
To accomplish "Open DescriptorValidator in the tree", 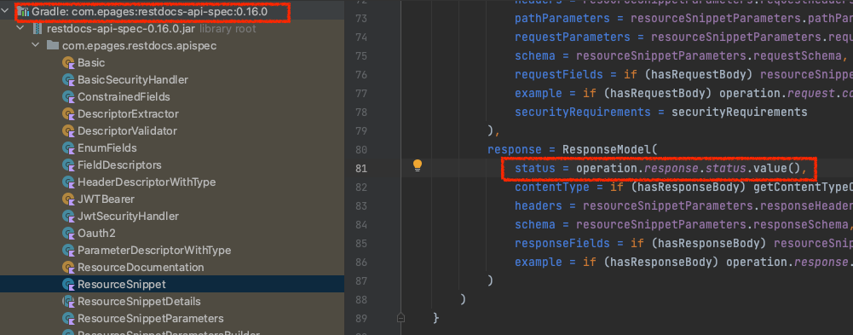I will pyautogui.click(x=127, y=131).
